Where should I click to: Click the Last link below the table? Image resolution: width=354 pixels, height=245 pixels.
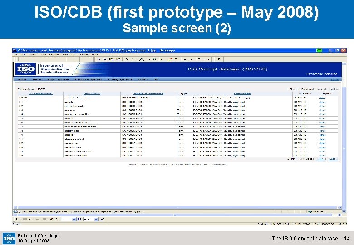[333, 159]
